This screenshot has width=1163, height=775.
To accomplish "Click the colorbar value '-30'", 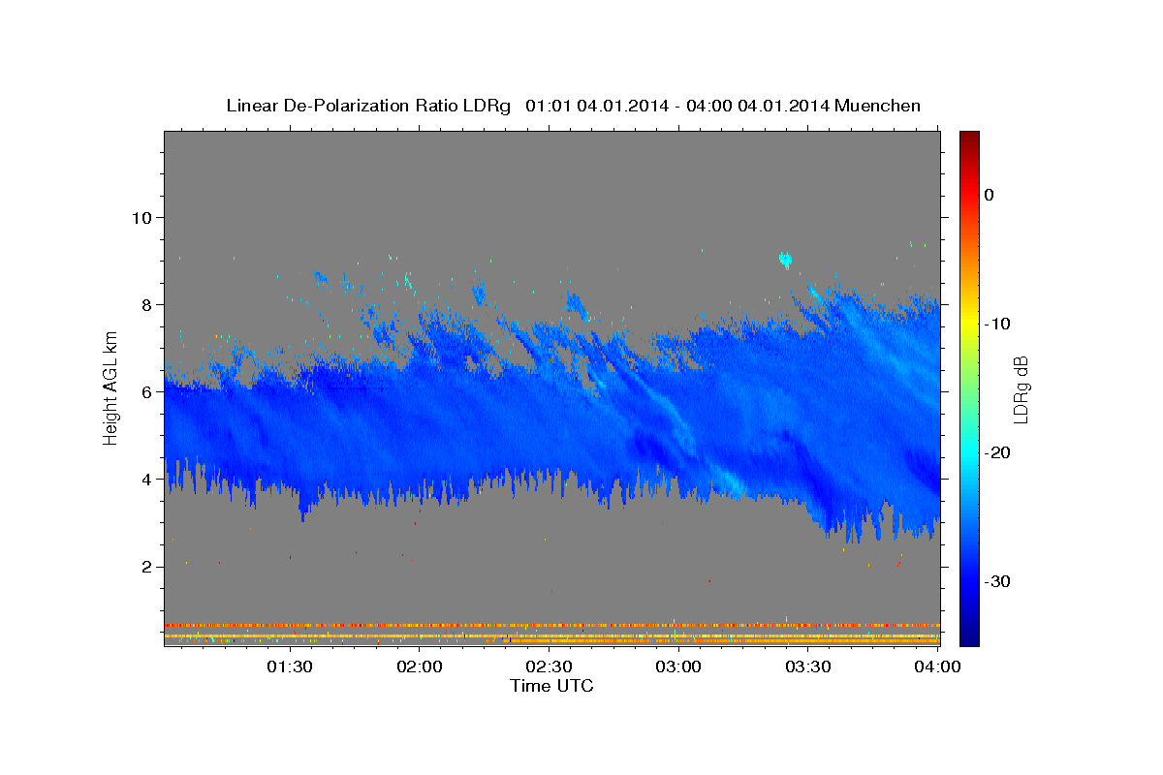I will coord(997,581).
